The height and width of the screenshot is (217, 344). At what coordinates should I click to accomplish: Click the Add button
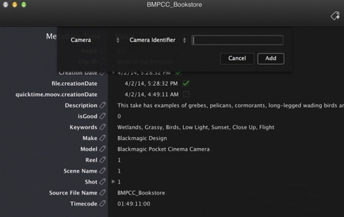tap(271, 58)
